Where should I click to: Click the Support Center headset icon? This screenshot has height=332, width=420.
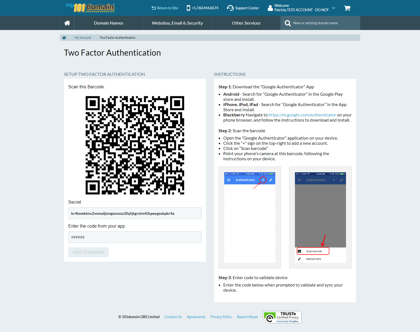click(x=230, y=8)
